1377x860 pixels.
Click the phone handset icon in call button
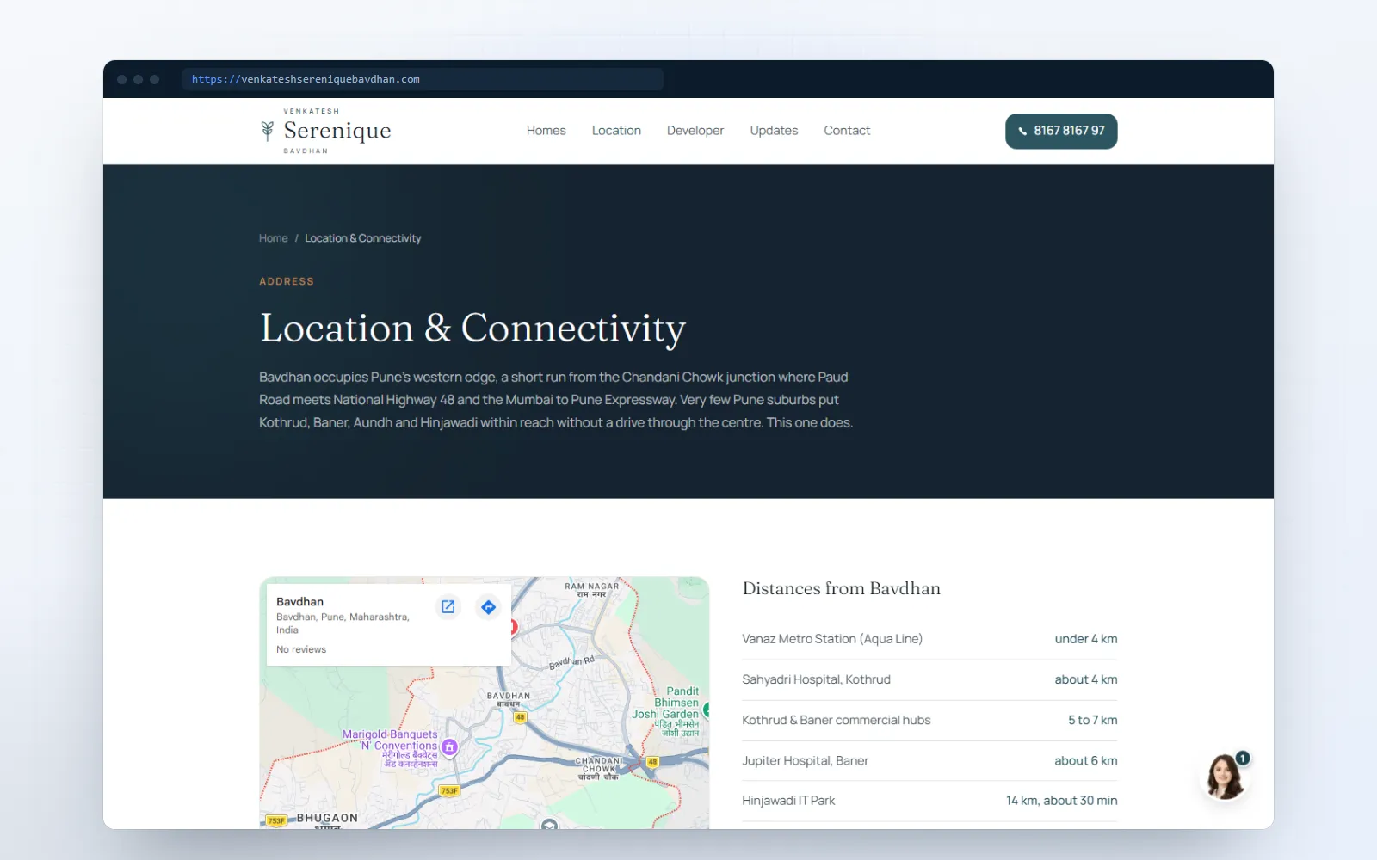[1022, 132]
